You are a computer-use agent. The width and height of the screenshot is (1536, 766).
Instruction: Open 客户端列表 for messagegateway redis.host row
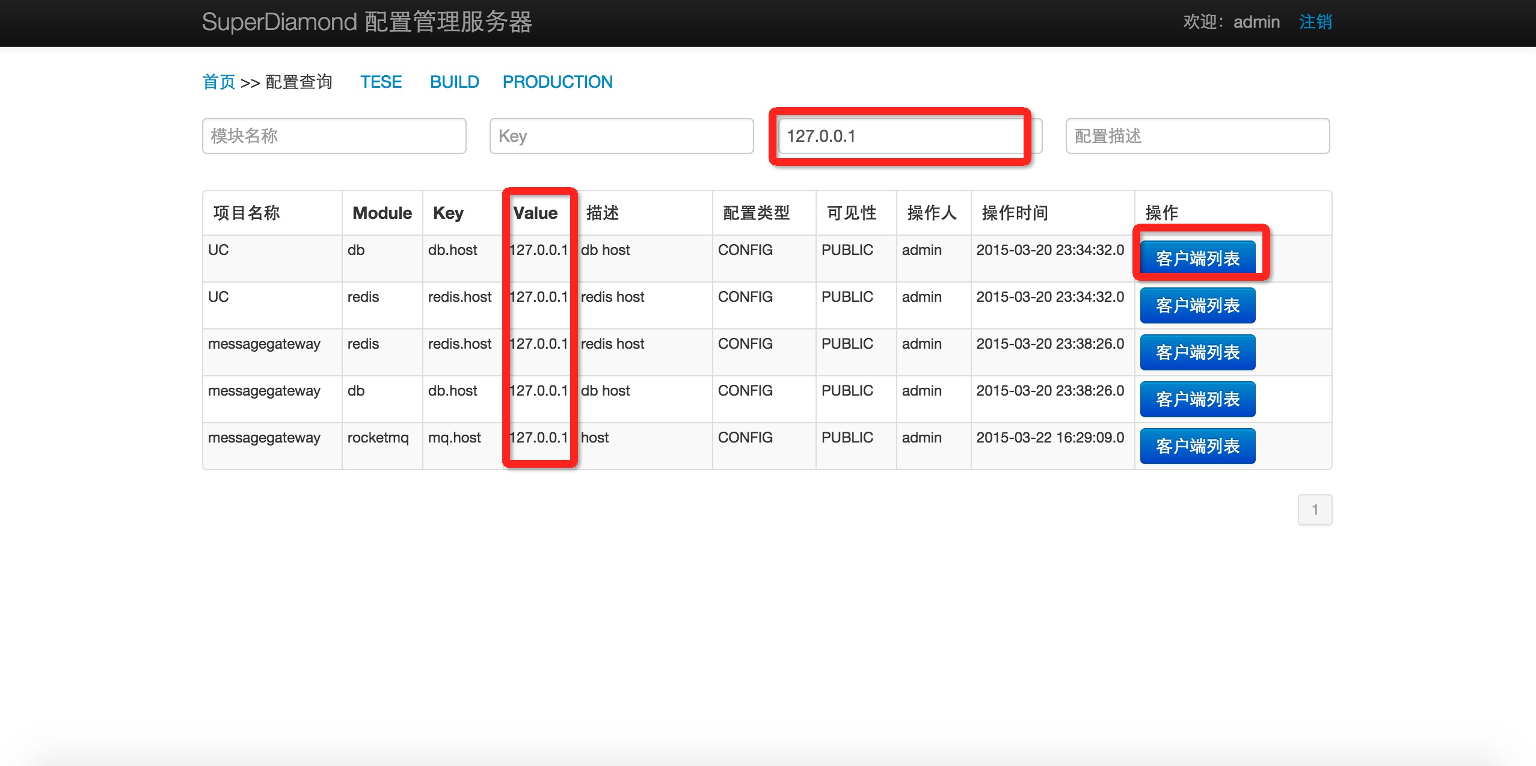click(x=1197, y=352)
